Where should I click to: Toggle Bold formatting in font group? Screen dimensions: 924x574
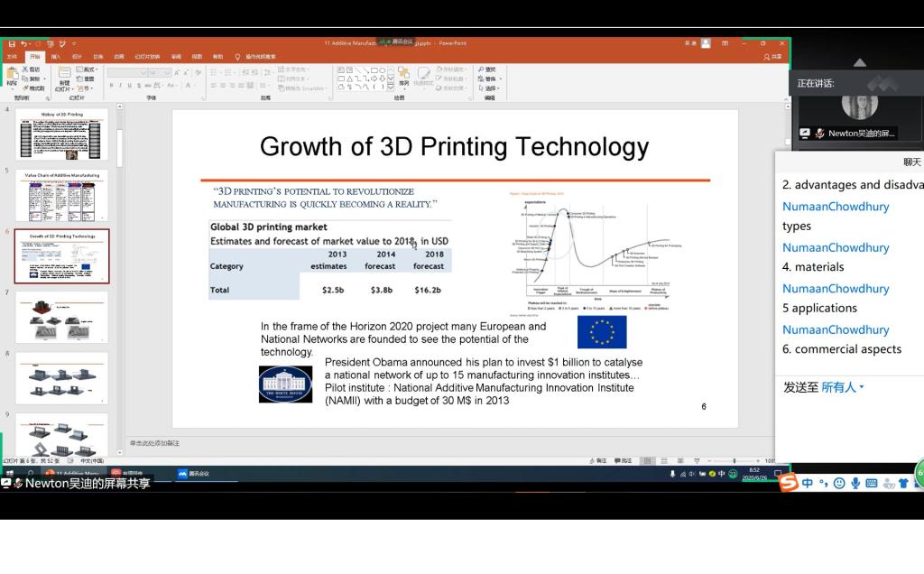(111, 86)
